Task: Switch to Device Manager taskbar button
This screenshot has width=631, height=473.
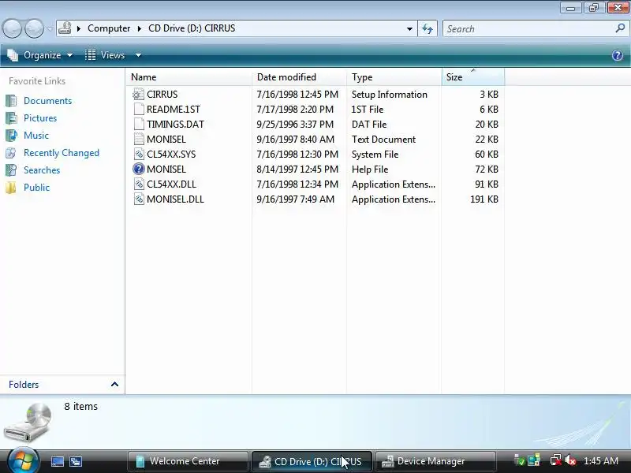Action: point(435,461)
